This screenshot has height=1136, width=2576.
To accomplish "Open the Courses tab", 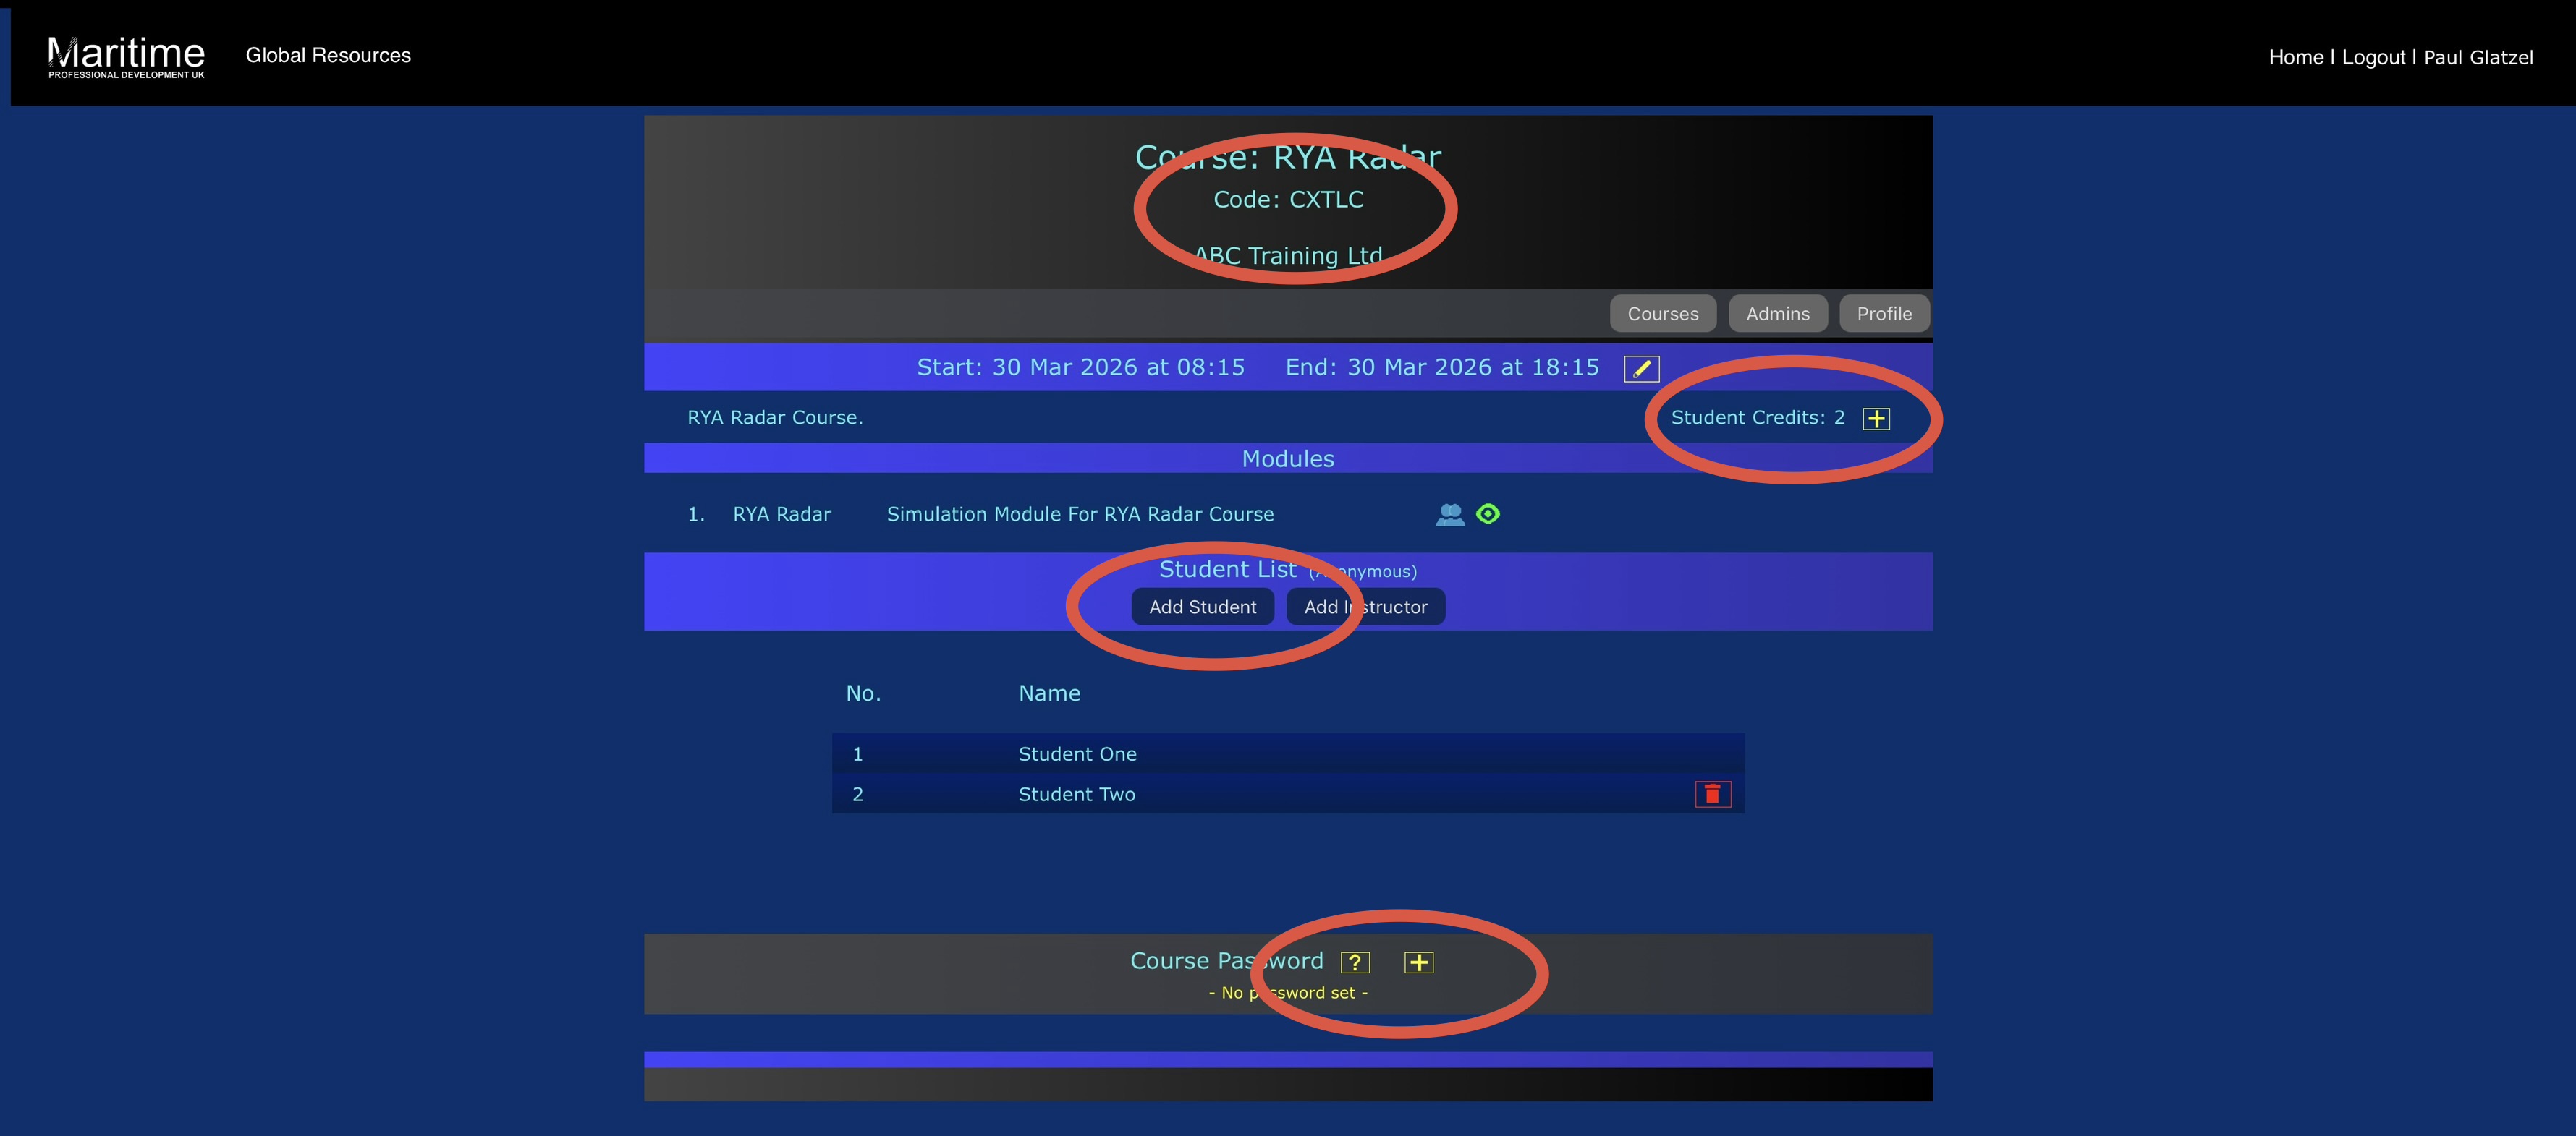I will click(x=1662, y=314).
